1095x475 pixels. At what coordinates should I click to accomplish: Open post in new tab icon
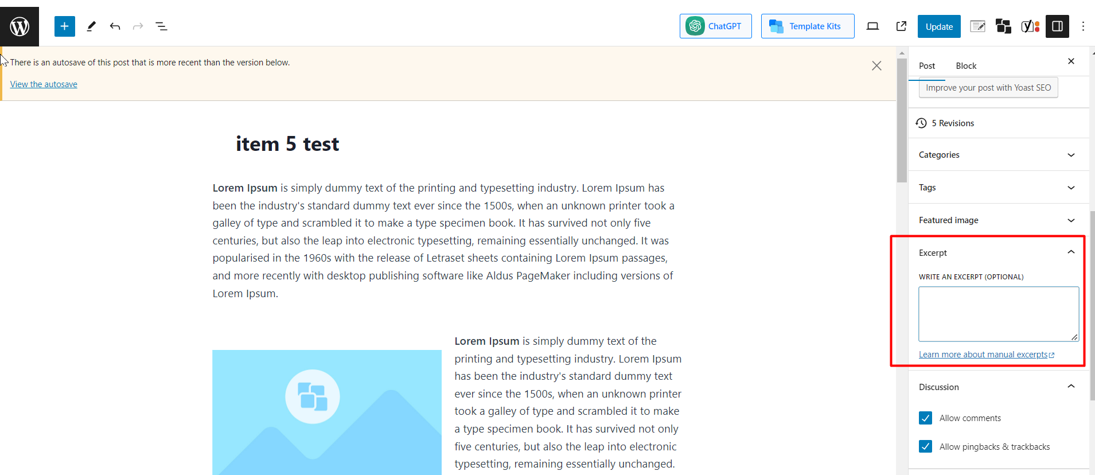[x=901, y=26]
